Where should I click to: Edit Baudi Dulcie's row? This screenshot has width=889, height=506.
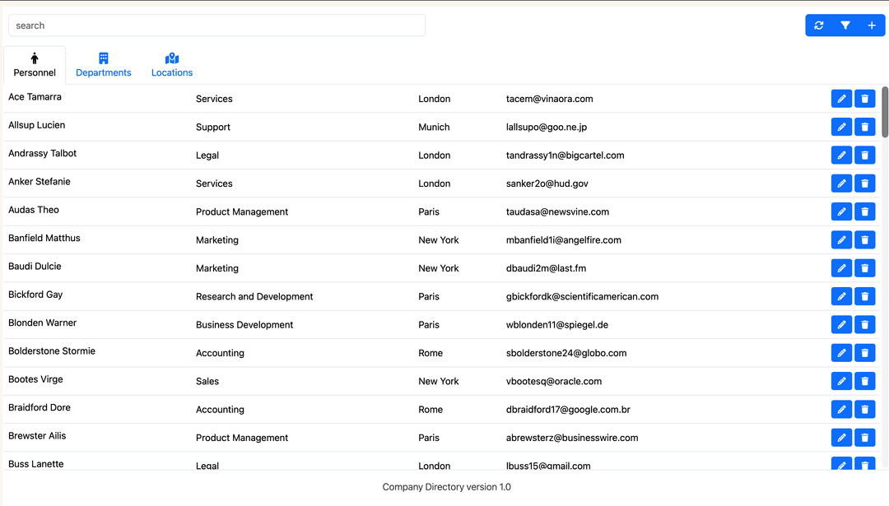point(841,268)
